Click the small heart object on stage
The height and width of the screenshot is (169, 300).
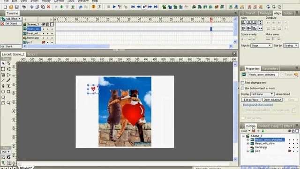click(x=93, y=89)
